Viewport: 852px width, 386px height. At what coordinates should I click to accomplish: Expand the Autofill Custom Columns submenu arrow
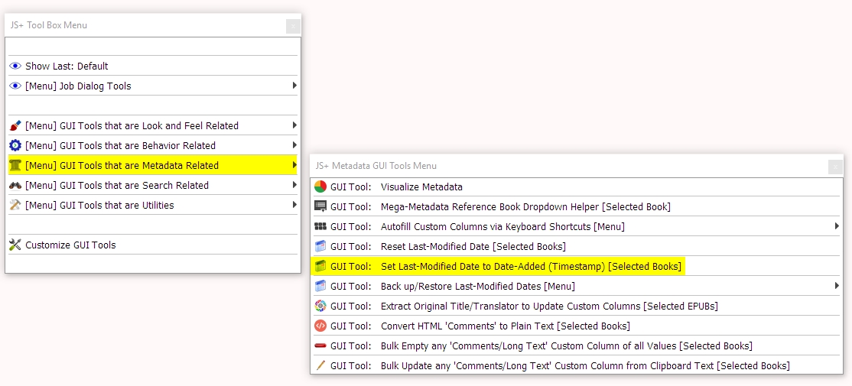[x=837, y=225]
